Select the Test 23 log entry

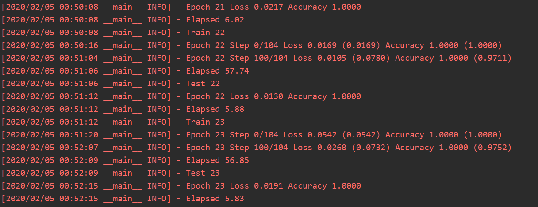pyautogui.click(x=203, y=173)
